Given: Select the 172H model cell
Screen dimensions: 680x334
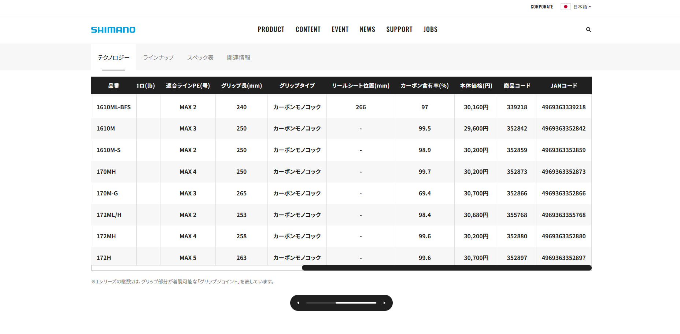Looking at the screenshot, I should pos(114,257).
